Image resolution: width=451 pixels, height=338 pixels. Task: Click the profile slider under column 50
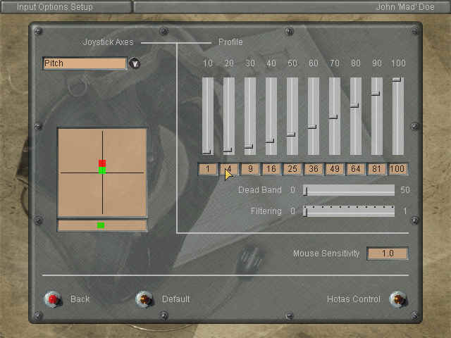point(292,116)
